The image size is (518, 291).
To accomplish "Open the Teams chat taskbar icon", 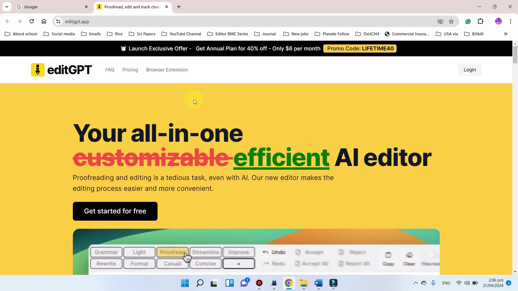I will click(244, 283).
